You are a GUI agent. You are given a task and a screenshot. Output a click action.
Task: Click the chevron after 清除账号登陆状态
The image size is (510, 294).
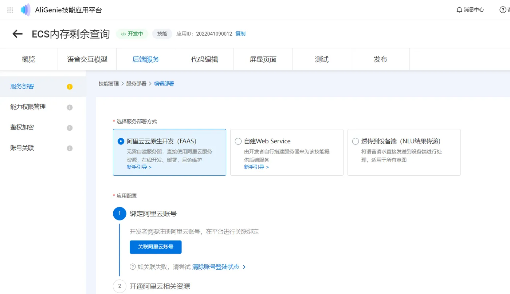tap(244, 267)
